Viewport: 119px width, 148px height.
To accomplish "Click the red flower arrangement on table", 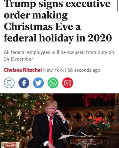I will [x=100, y=123].
